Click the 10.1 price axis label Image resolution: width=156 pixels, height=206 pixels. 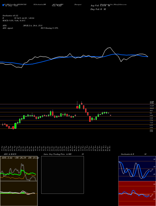click(x=151, y=110)
